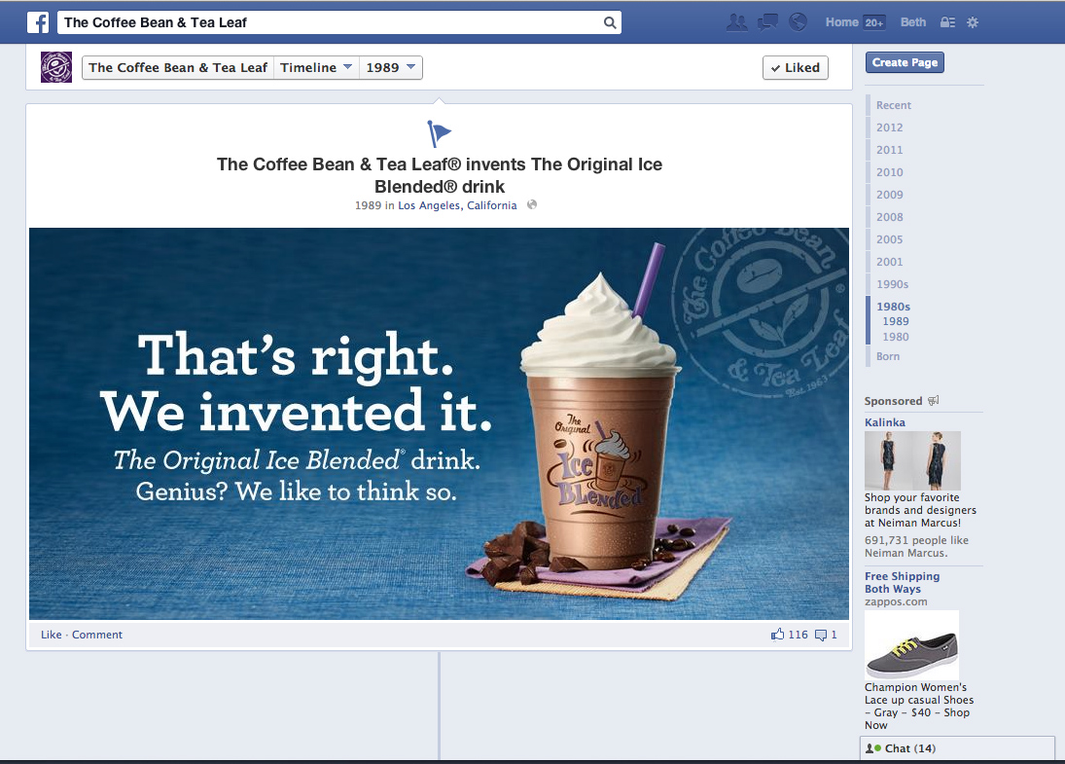
Task: Jump to 2001 in the timeline
Action: coord(889,263)
